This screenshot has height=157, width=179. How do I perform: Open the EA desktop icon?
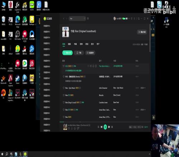(4, 94)
